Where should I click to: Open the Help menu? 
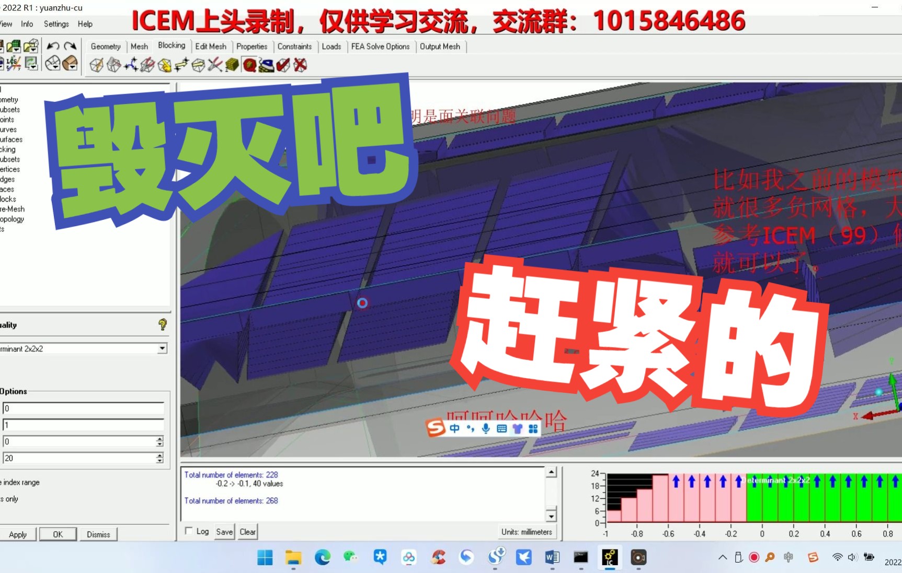click(85, 24)
